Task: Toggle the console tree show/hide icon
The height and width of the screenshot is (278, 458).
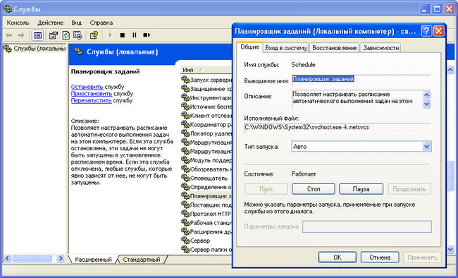Action: tap(37, 35)
